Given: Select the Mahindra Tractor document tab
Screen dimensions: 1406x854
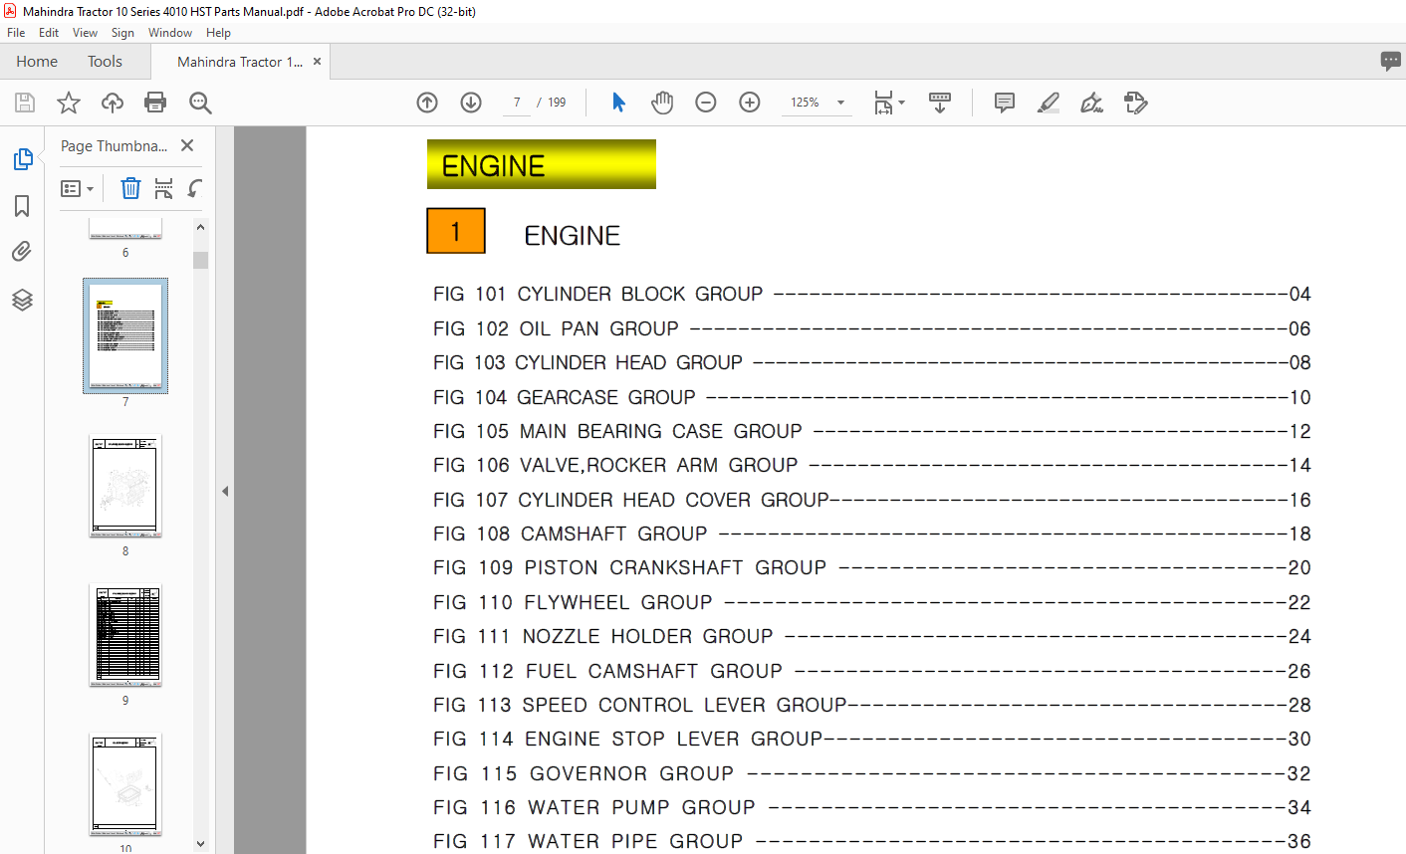Looking at the screenshot, I should coord(239,62).
